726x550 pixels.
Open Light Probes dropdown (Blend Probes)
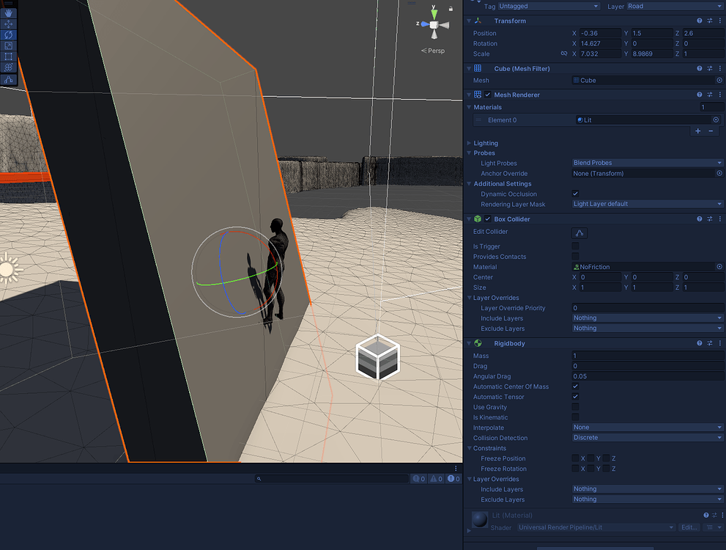648,163
